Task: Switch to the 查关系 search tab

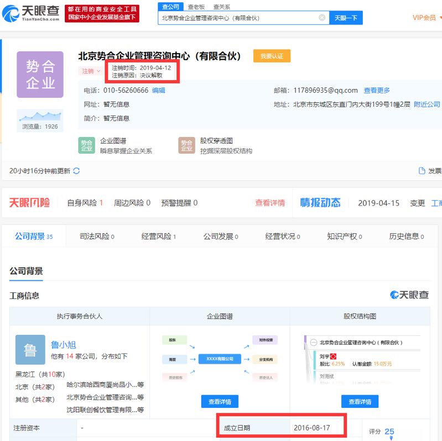Action: click(222, 7)
